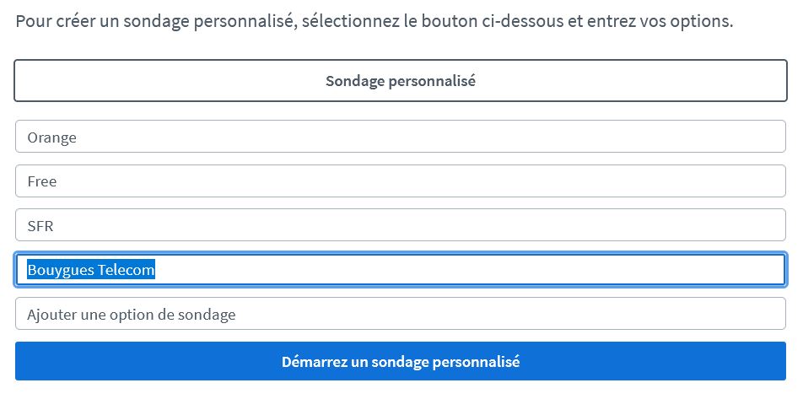Select the Free poll option field
The width and height of the screenshot is (803, 399).
(x=401, y=181)
